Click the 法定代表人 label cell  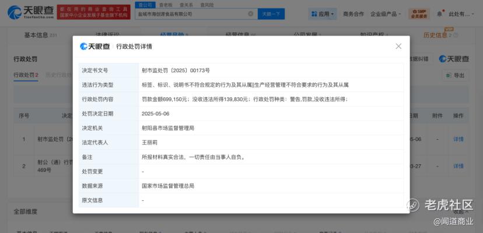tap(108, 143)
